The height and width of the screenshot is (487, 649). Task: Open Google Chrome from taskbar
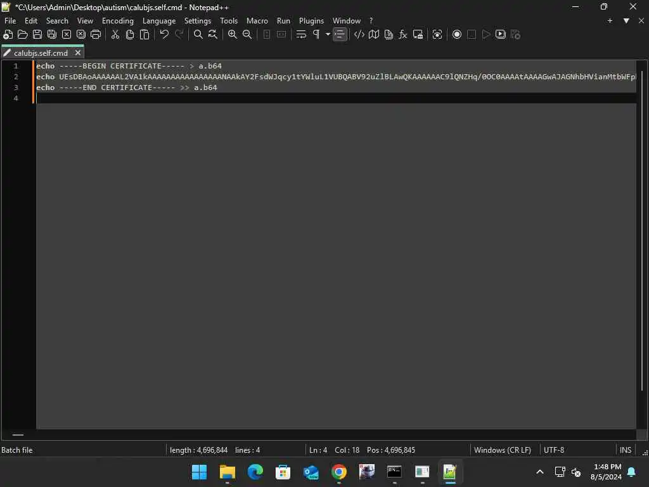(x=338, y=472)
